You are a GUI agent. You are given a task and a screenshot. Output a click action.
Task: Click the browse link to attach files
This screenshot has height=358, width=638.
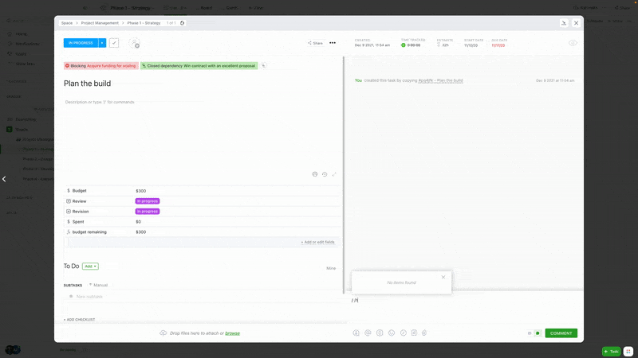click(x=232, y=333)
